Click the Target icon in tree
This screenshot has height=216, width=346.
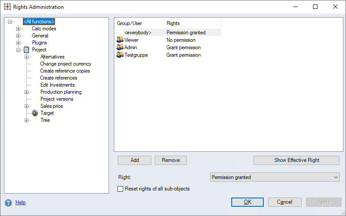click(x=35, y=113)
